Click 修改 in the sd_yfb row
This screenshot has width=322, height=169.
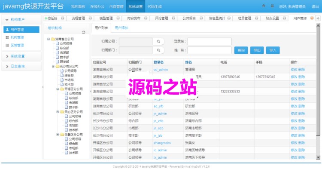294,106
